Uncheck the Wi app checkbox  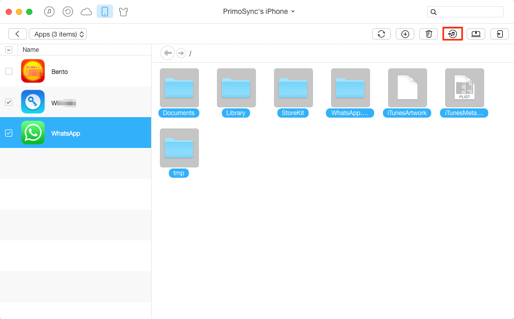9,102
